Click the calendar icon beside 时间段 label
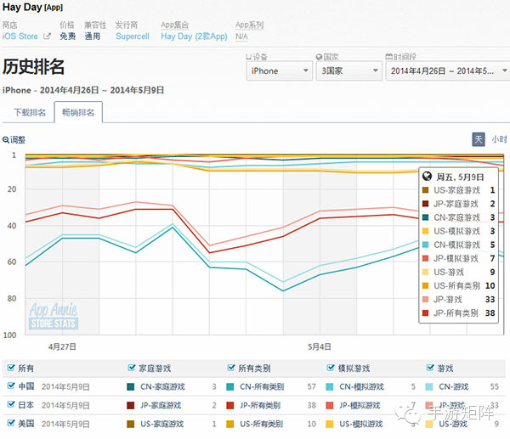Screen dimensions: 510x439 tap(389, 57)
